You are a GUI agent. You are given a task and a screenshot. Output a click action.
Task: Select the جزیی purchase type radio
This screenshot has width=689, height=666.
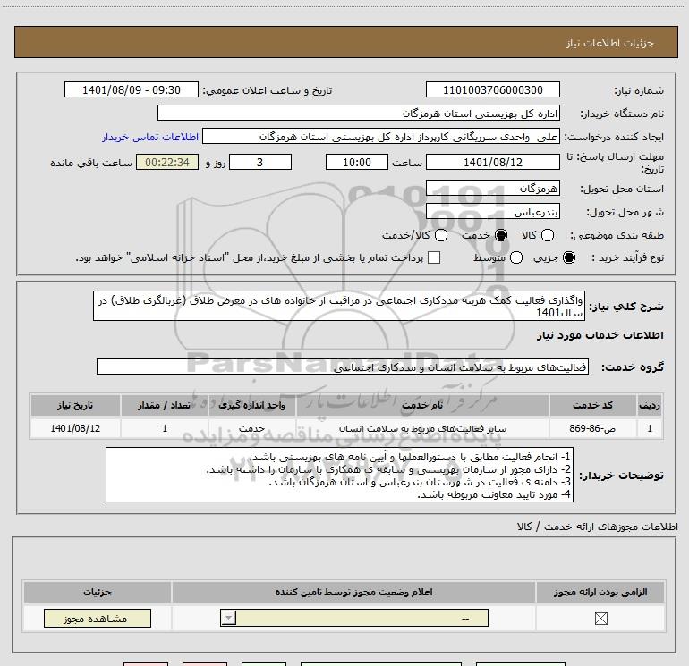(569, 257)
